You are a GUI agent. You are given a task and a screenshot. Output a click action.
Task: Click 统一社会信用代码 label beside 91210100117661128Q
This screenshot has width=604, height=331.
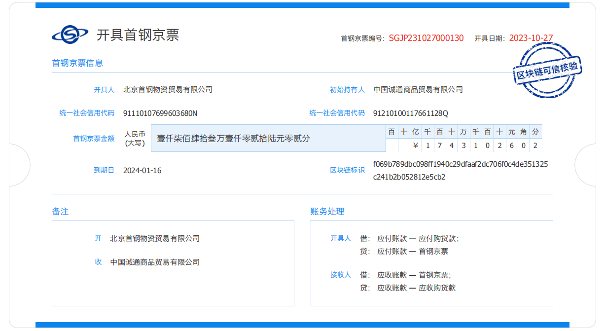(x=337, y=113)
